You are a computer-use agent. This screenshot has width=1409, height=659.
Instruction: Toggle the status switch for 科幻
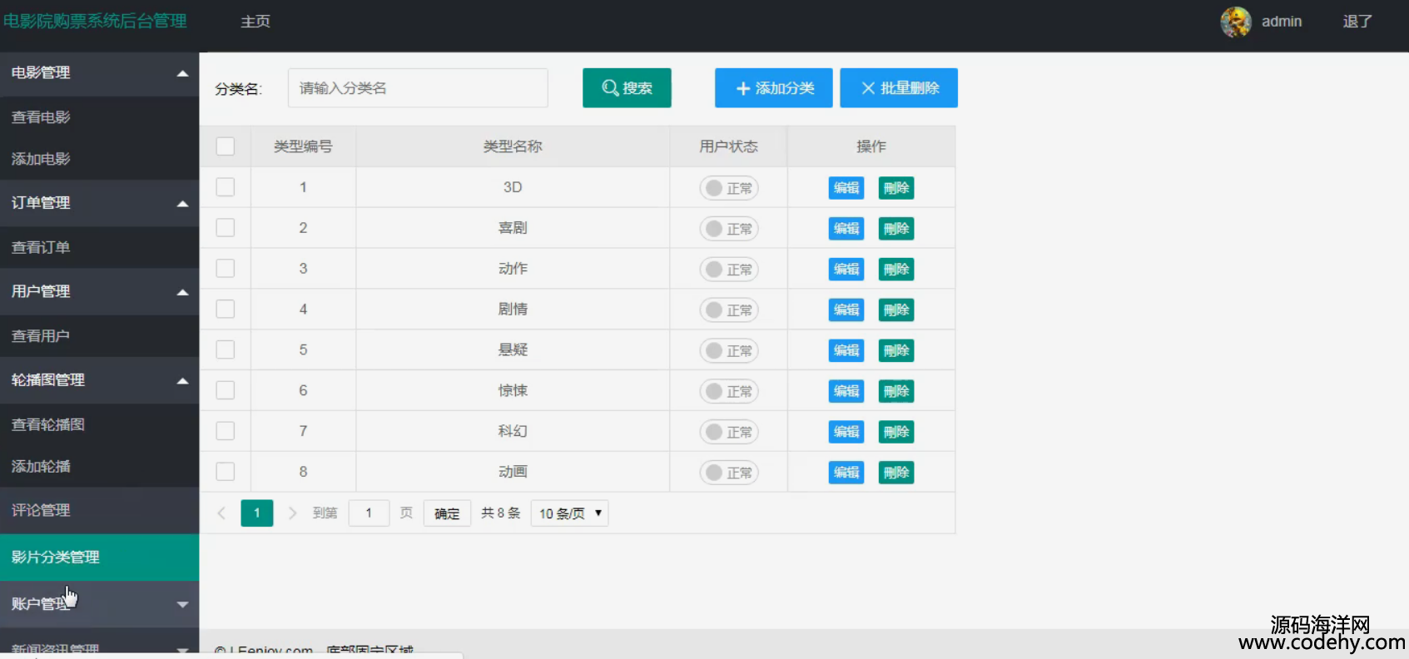729,433
